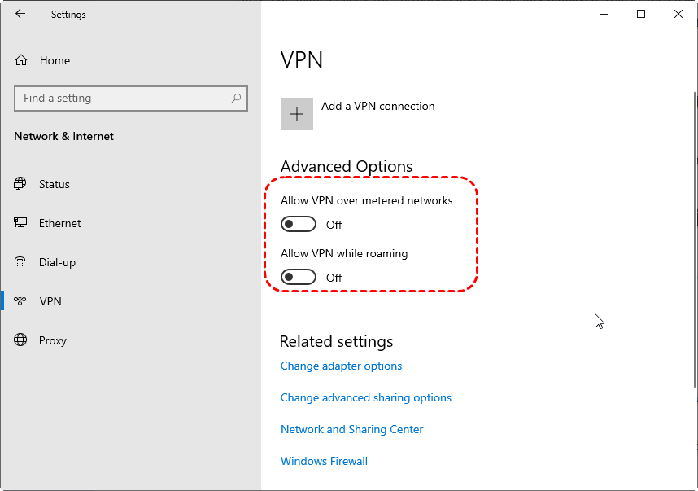Click the vertical scrollbar on the right
This screenshot has height=491, width=698.
coord(694,244)
